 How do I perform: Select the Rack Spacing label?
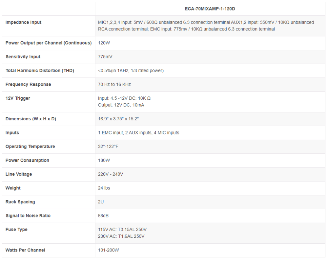coord(20,202)
